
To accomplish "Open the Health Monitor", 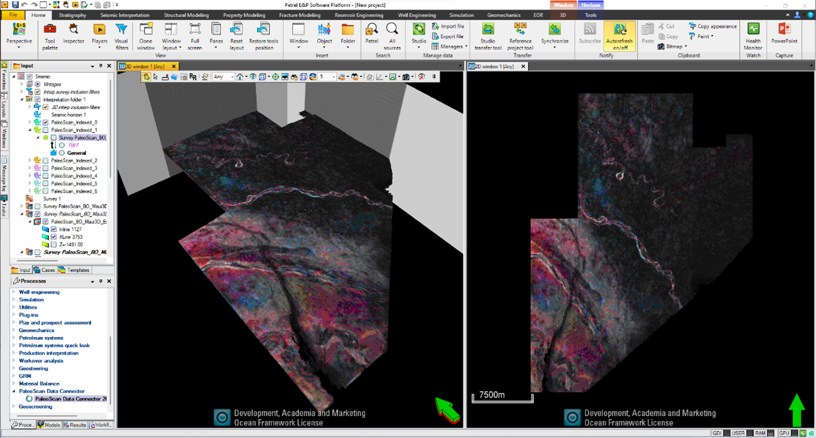I will tap(753, 35).
